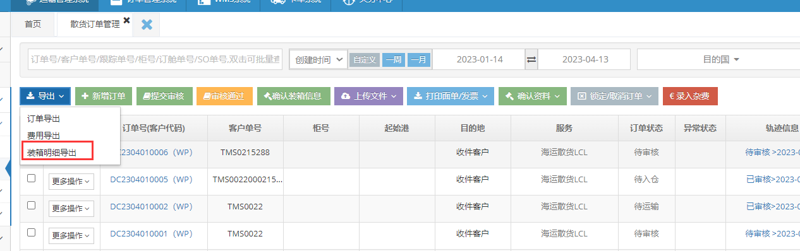
Task: Open order link DC2304010005 (WP)
Action: (x=151, y=179)
